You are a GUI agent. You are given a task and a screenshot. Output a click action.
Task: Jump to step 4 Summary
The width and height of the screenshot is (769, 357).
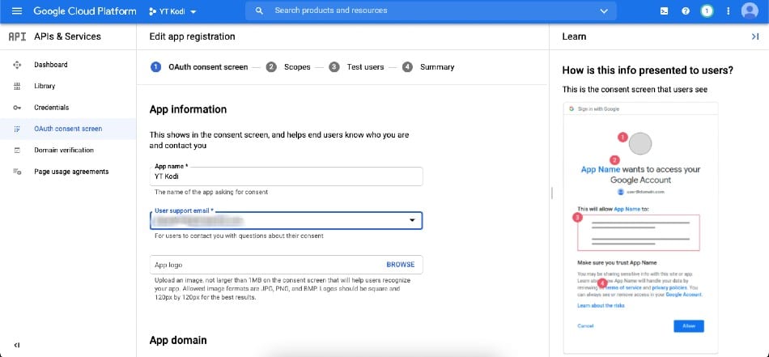pyautogui.click(x=428, y=67)
